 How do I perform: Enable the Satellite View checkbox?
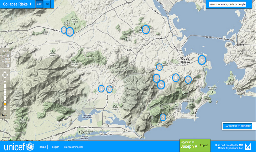[x=8, y=55]
